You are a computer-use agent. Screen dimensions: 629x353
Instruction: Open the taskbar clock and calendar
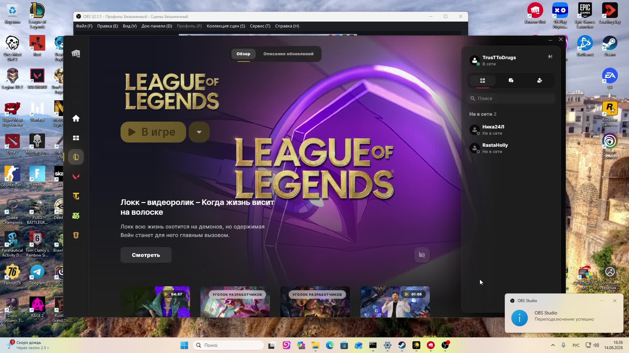coord(614,345)
